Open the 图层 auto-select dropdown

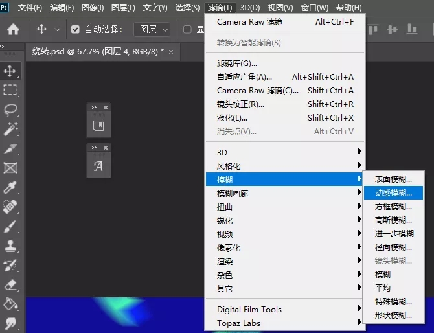click(x=152, y=29)
